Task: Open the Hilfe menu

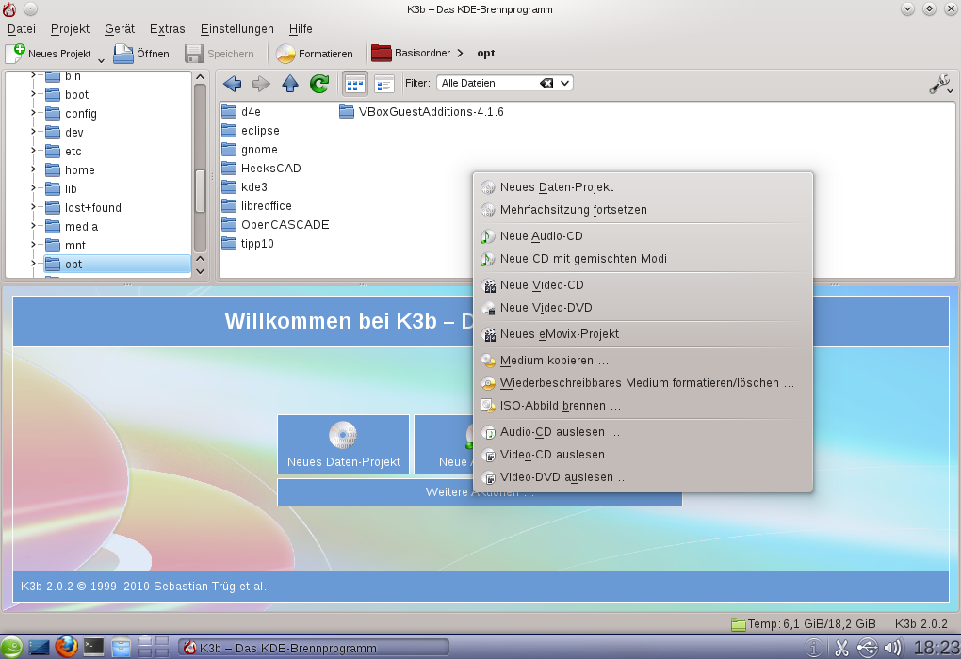Action: point(301,29)
